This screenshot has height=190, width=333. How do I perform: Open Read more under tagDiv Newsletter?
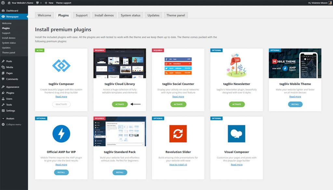(x=236, y=96)
